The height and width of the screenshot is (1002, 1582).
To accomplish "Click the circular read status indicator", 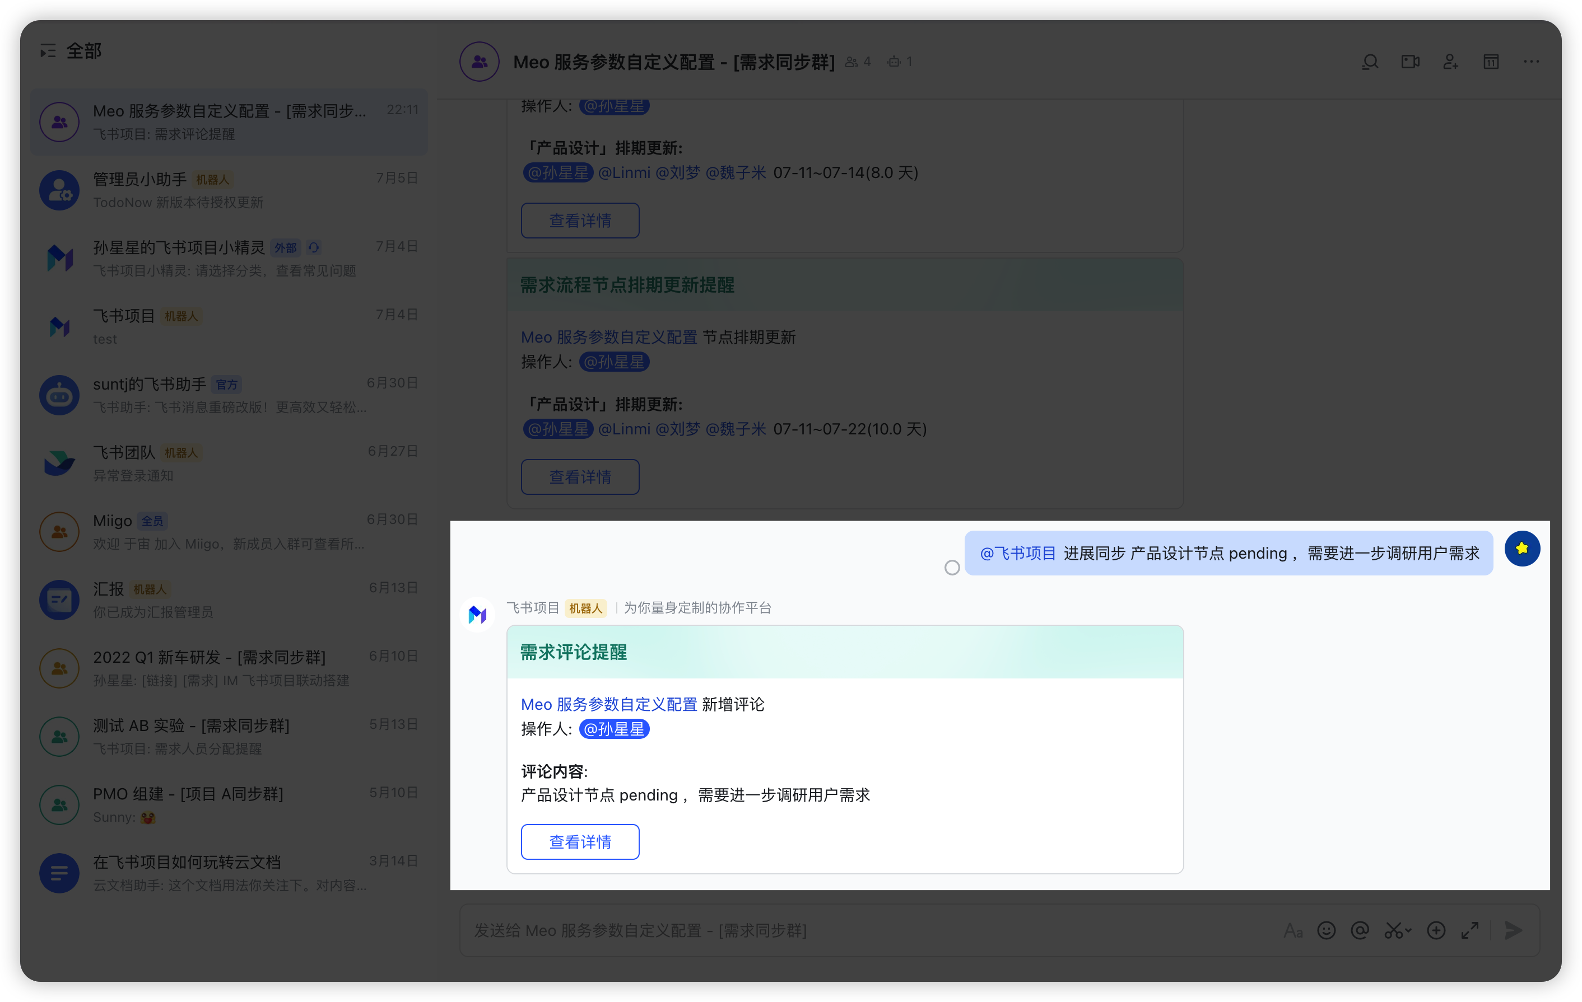I will pyautogui.click(x=952, y=567).
